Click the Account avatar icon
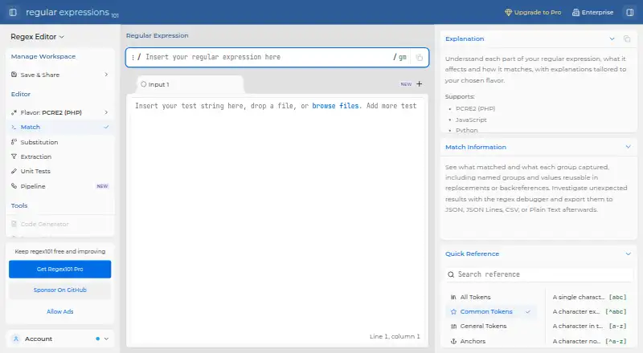 pyautogui.click(x=16, y=339)
